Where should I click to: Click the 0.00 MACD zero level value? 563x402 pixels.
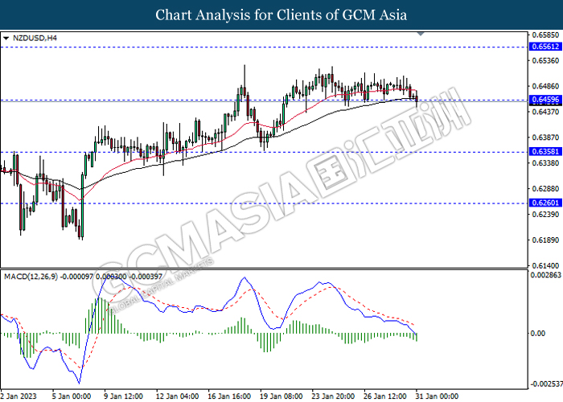tap(538, 334)
